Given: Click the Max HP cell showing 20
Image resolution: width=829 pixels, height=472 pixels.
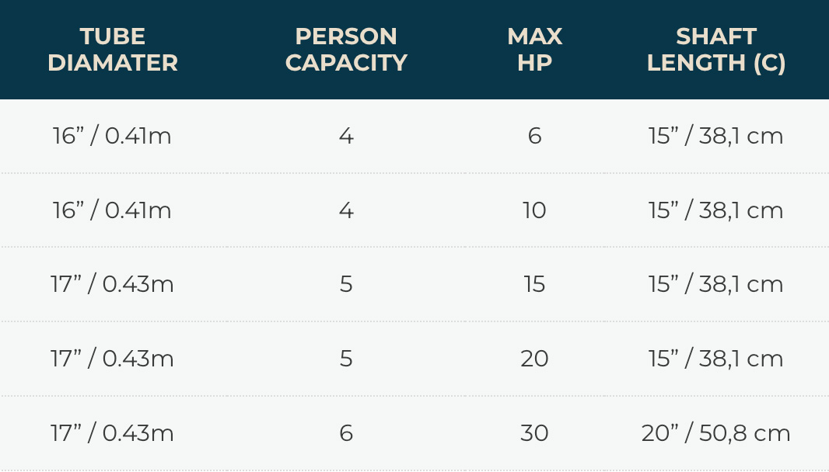Looking at the screenshot, I should [534, 359].
